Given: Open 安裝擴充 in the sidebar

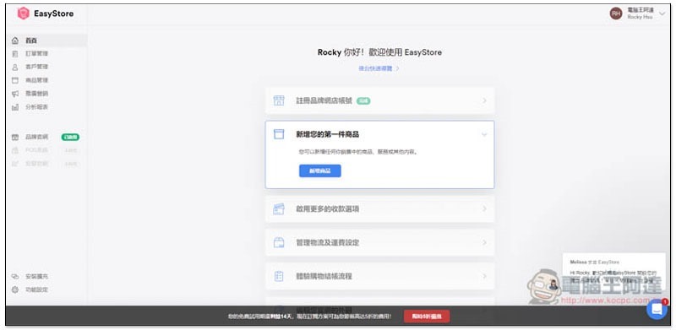Looking at the screenshot, I should point(36,276).
